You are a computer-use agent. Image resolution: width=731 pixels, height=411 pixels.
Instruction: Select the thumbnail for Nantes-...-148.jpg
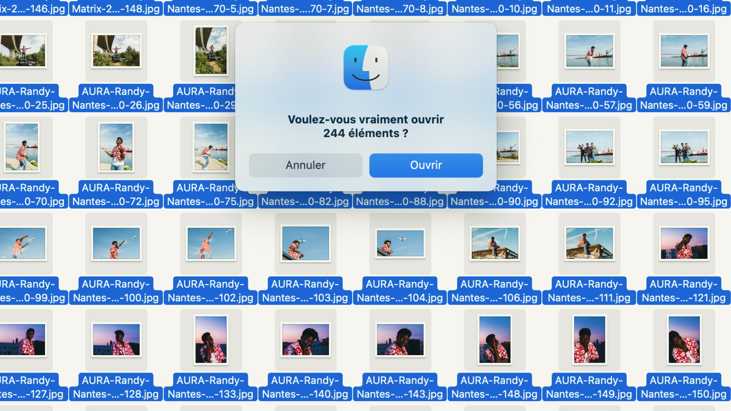pyautogui.click(x=495, y=339)
